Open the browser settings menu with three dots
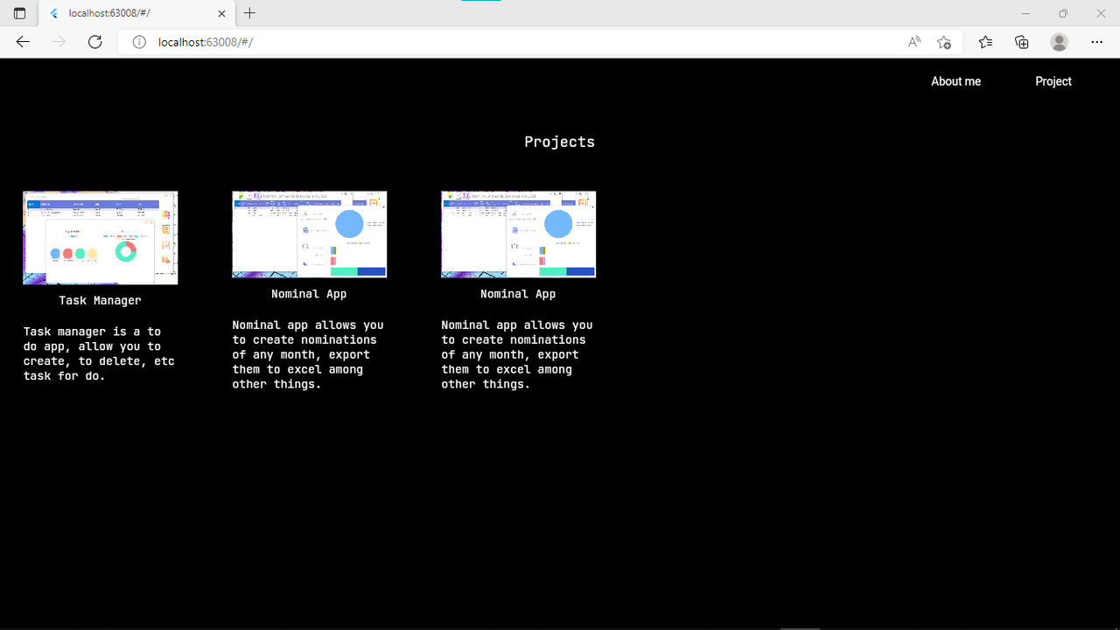Viewport: 1120px width, 630px height. click(x=1096, y=41)
